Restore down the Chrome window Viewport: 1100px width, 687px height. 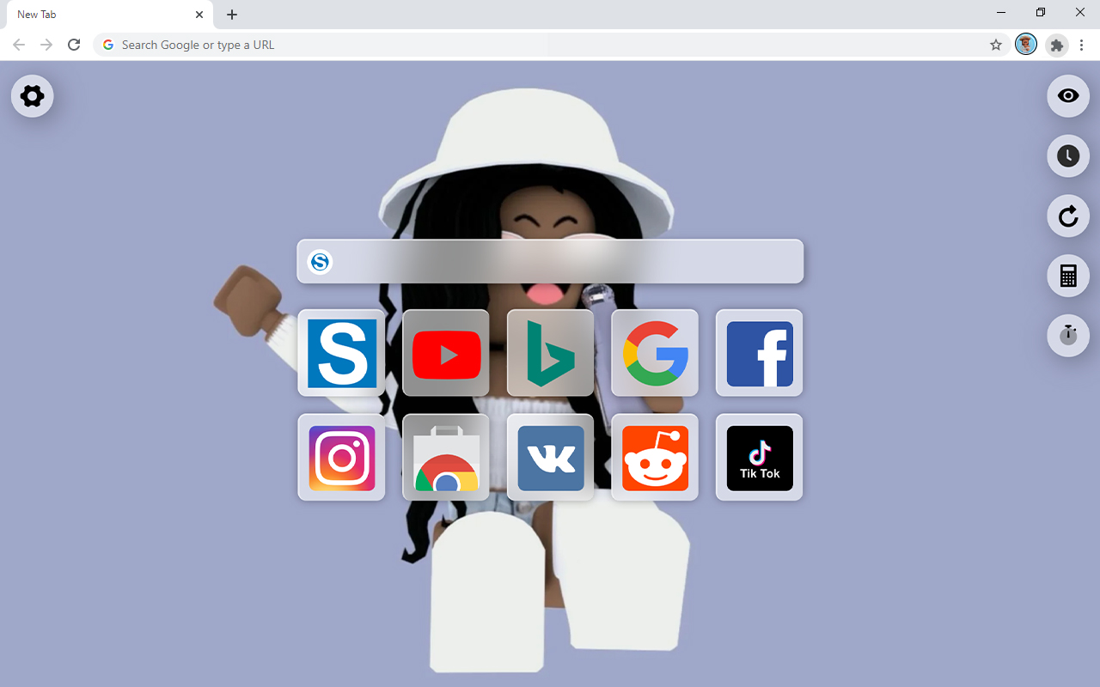pyautogui.click(x=1041, y=12)
